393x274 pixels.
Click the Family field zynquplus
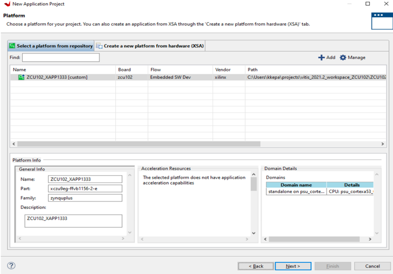(85, 198)
